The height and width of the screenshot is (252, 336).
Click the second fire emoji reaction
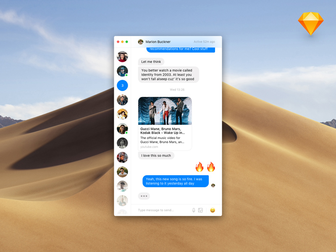(212, 167)
